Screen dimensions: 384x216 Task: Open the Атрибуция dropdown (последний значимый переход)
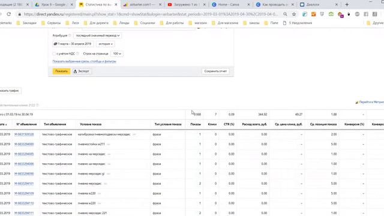[x=97, y=35]
